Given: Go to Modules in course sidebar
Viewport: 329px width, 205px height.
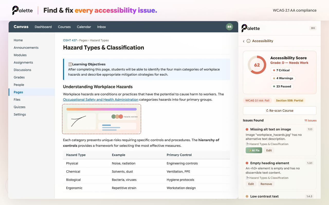Looking at the screenshot, I should [x=32, y=55].
